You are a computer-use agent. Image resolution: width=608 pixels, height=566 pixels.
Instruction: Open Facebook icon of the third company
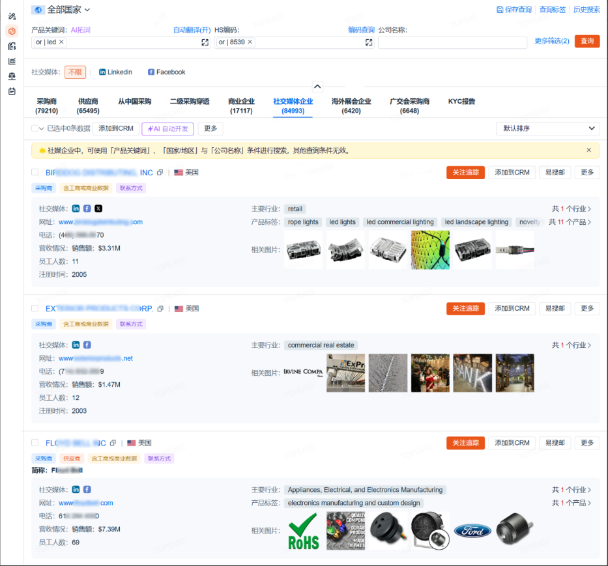point(87,489)
